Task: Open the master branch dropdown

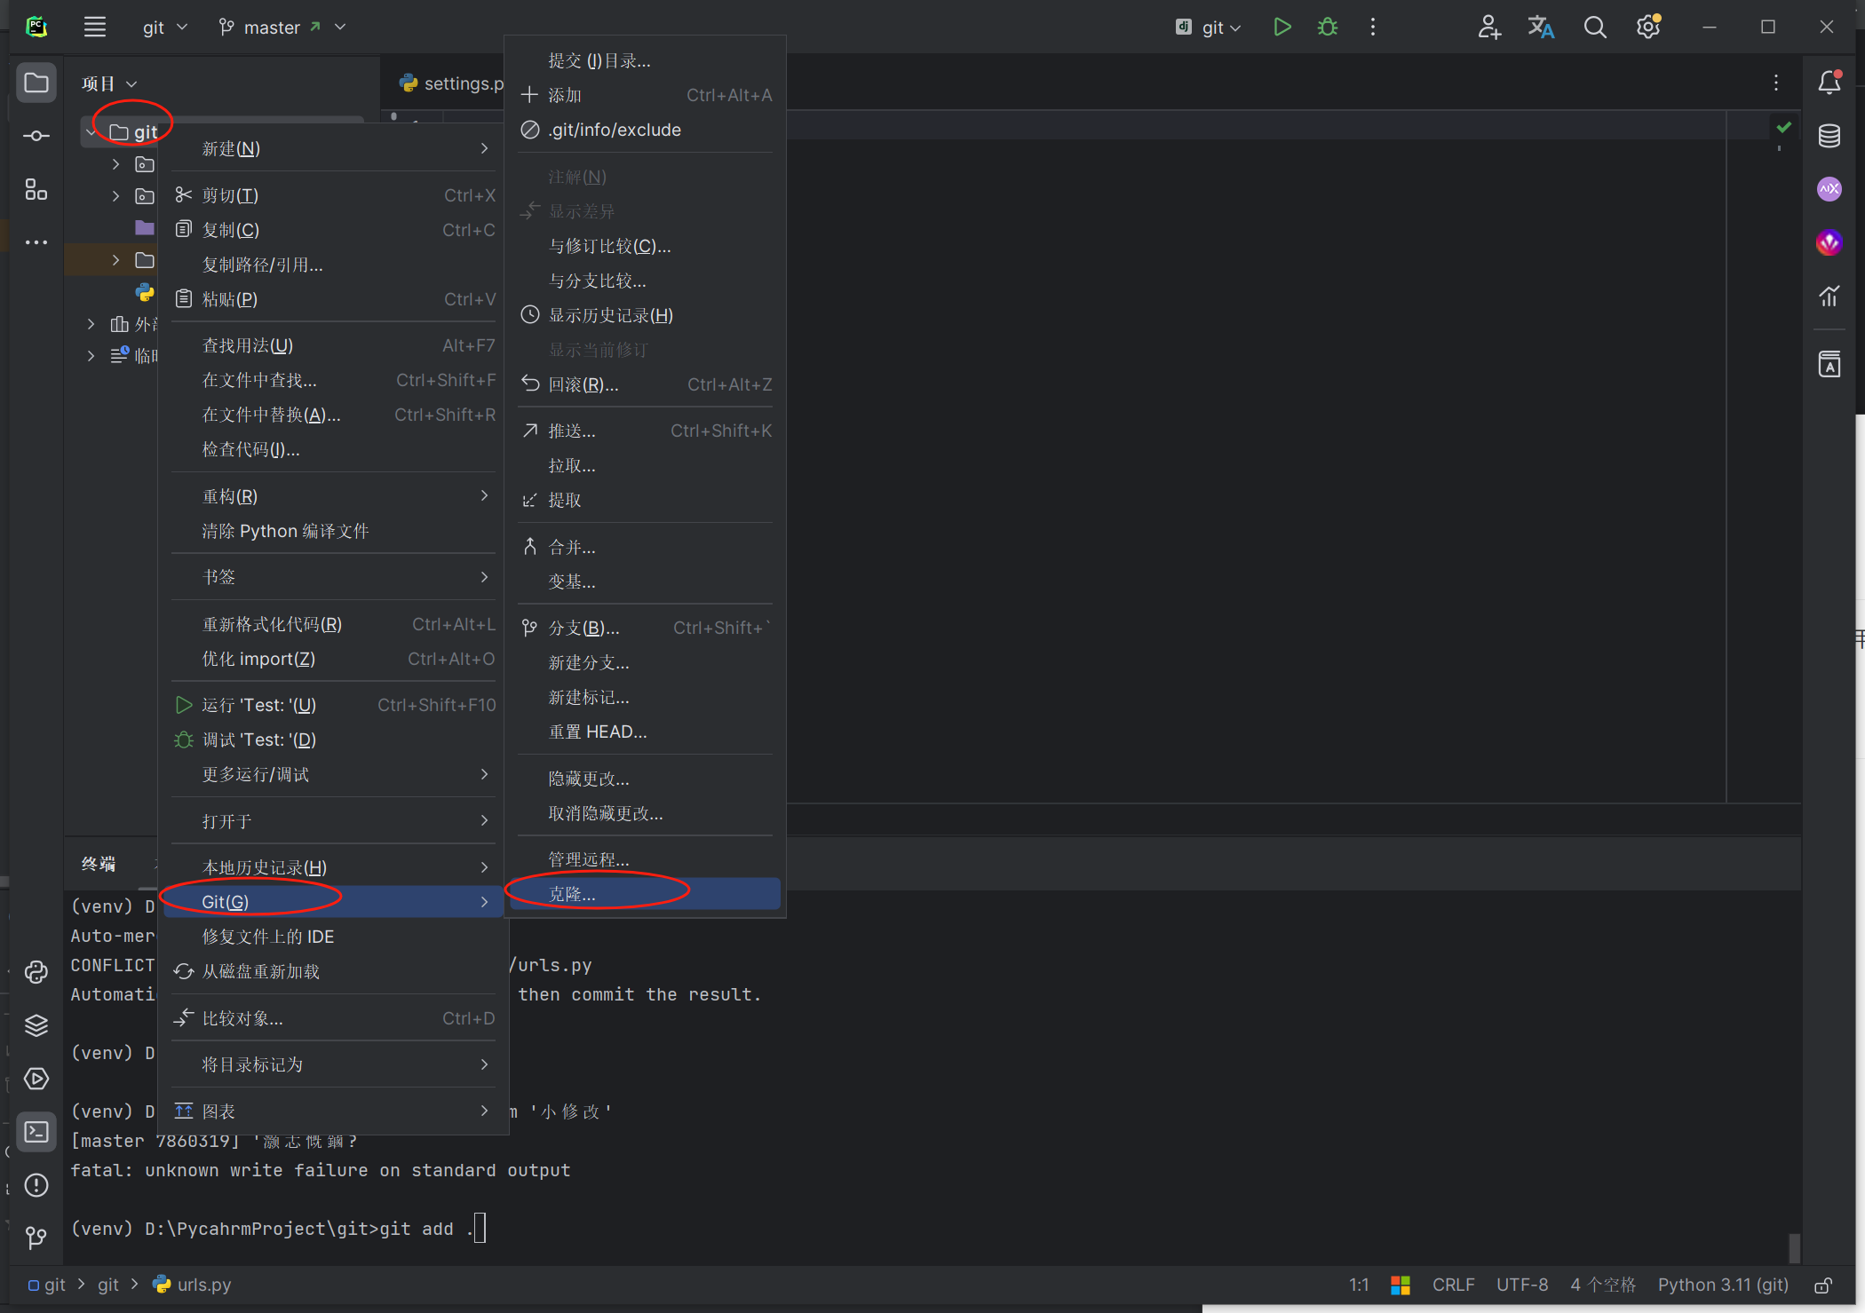Action: tap(282, 28)
